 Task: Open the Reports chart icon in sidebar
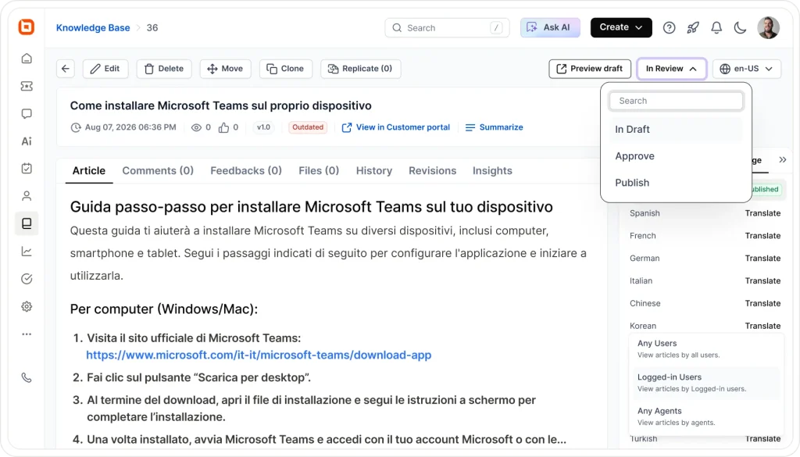click(27, 251)
